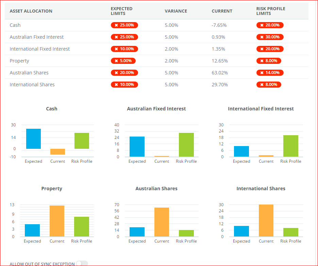Click International Shares 8.00% risk profile badge
Viewport: 318px width, 266px height.
269,85
